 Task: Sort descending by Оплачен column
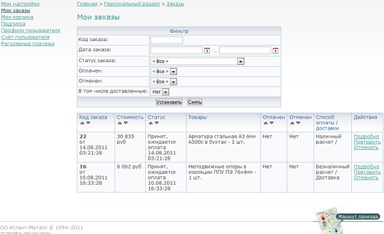tap(271, 123)
